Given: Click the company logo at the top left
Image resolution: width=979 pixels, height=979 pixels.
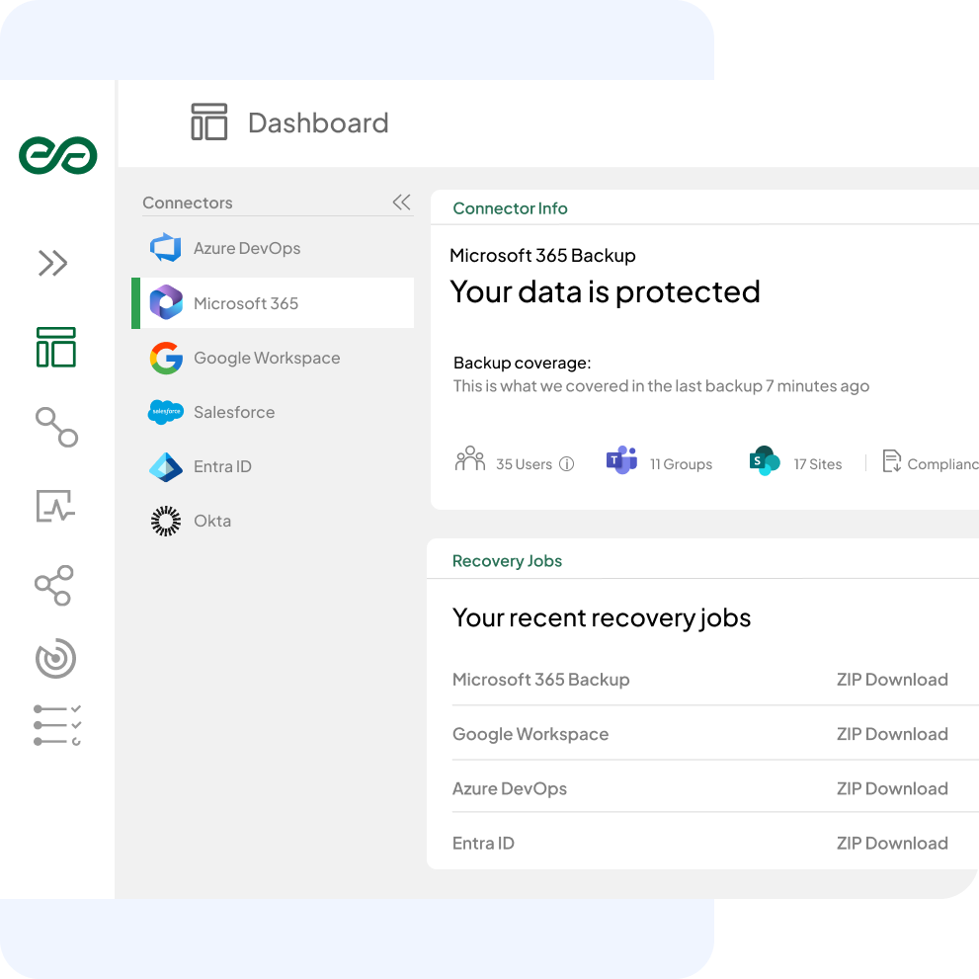Looking at the screenshot, I should point(56,155).
